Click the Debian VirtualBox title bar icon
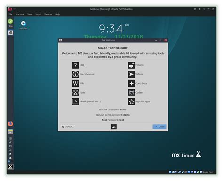Viewport: 223px width, 181px height. click(10, 9)
